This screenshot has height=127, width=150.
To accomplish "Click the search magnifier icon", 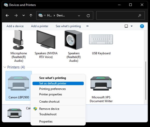I will click(x=139, y=15).
